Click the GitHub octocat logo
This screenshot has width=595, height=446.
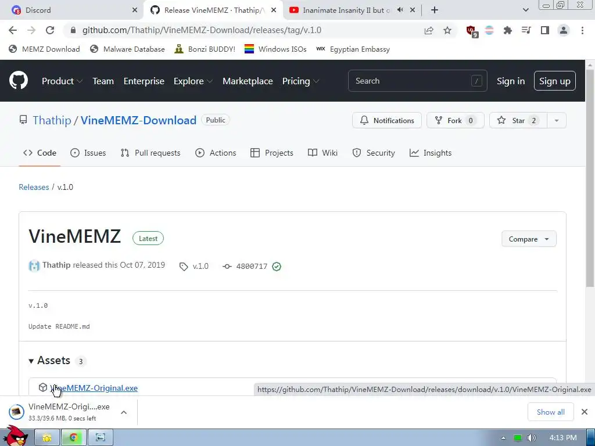point(19,80)
